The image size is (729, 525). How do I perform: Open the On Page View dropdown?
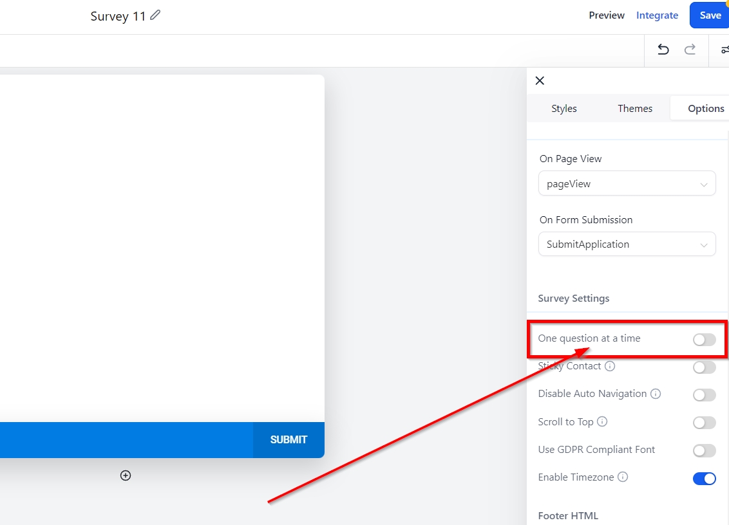click(627, 184)
